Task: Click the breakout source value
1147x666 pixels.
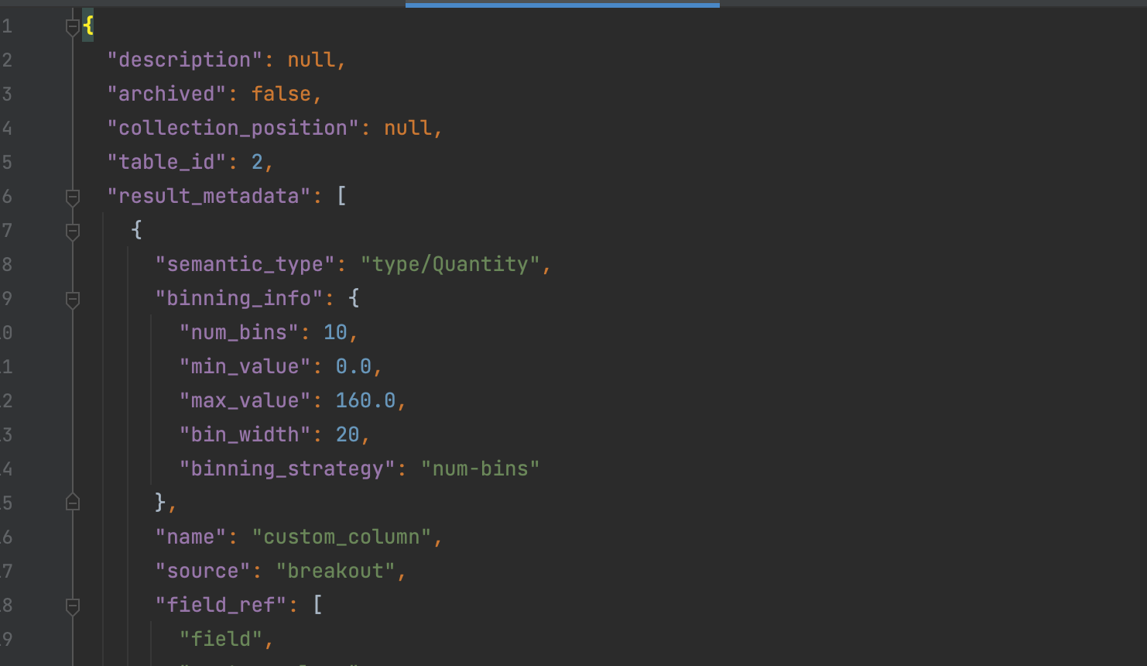Action: (338, 571)
